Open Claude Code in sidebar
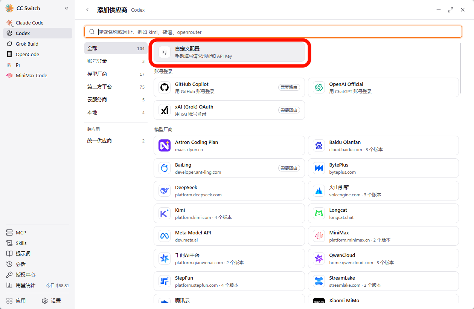Image resolution: width=474 pixels, height=309 pixels. coord(38,23)
